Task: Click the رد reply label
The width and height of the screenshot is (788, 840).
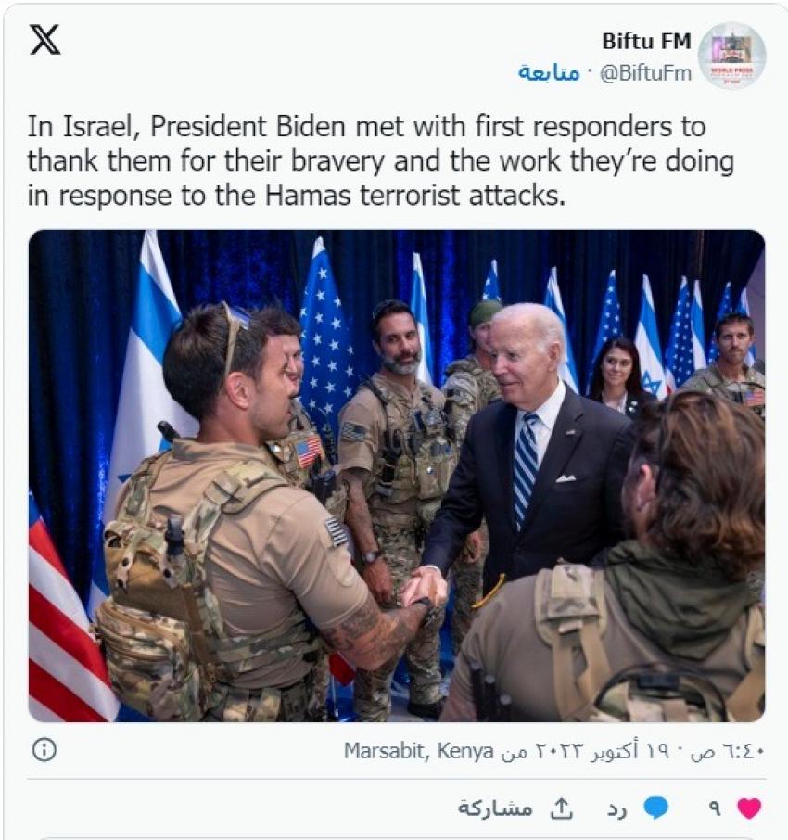Action: tap(617, 809)
